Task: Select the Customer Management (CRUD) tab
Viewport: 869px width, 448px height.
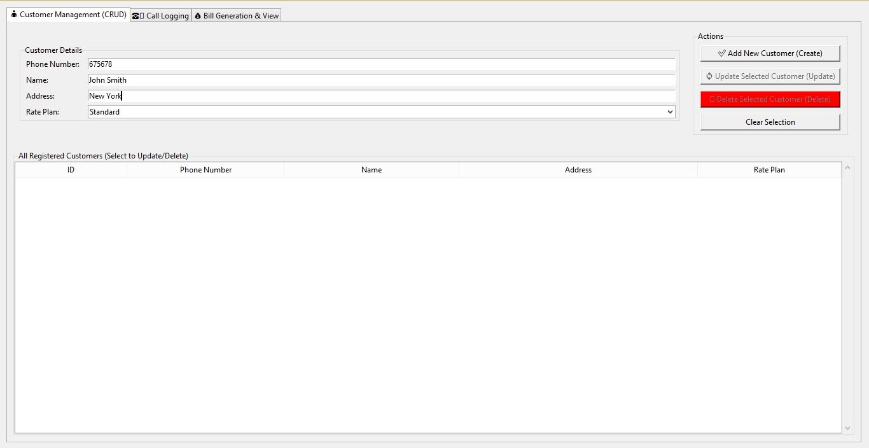Action: (x=69, y=15)
